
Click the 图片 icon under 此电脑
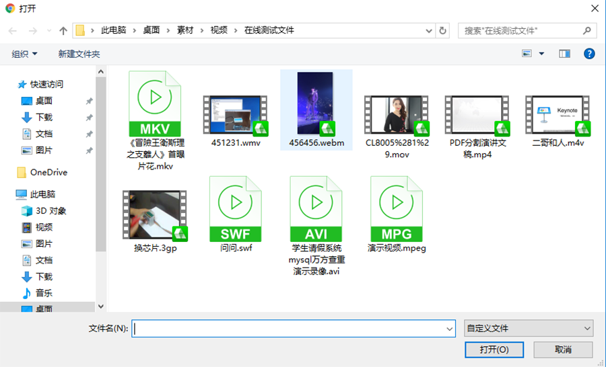[27, 244]
